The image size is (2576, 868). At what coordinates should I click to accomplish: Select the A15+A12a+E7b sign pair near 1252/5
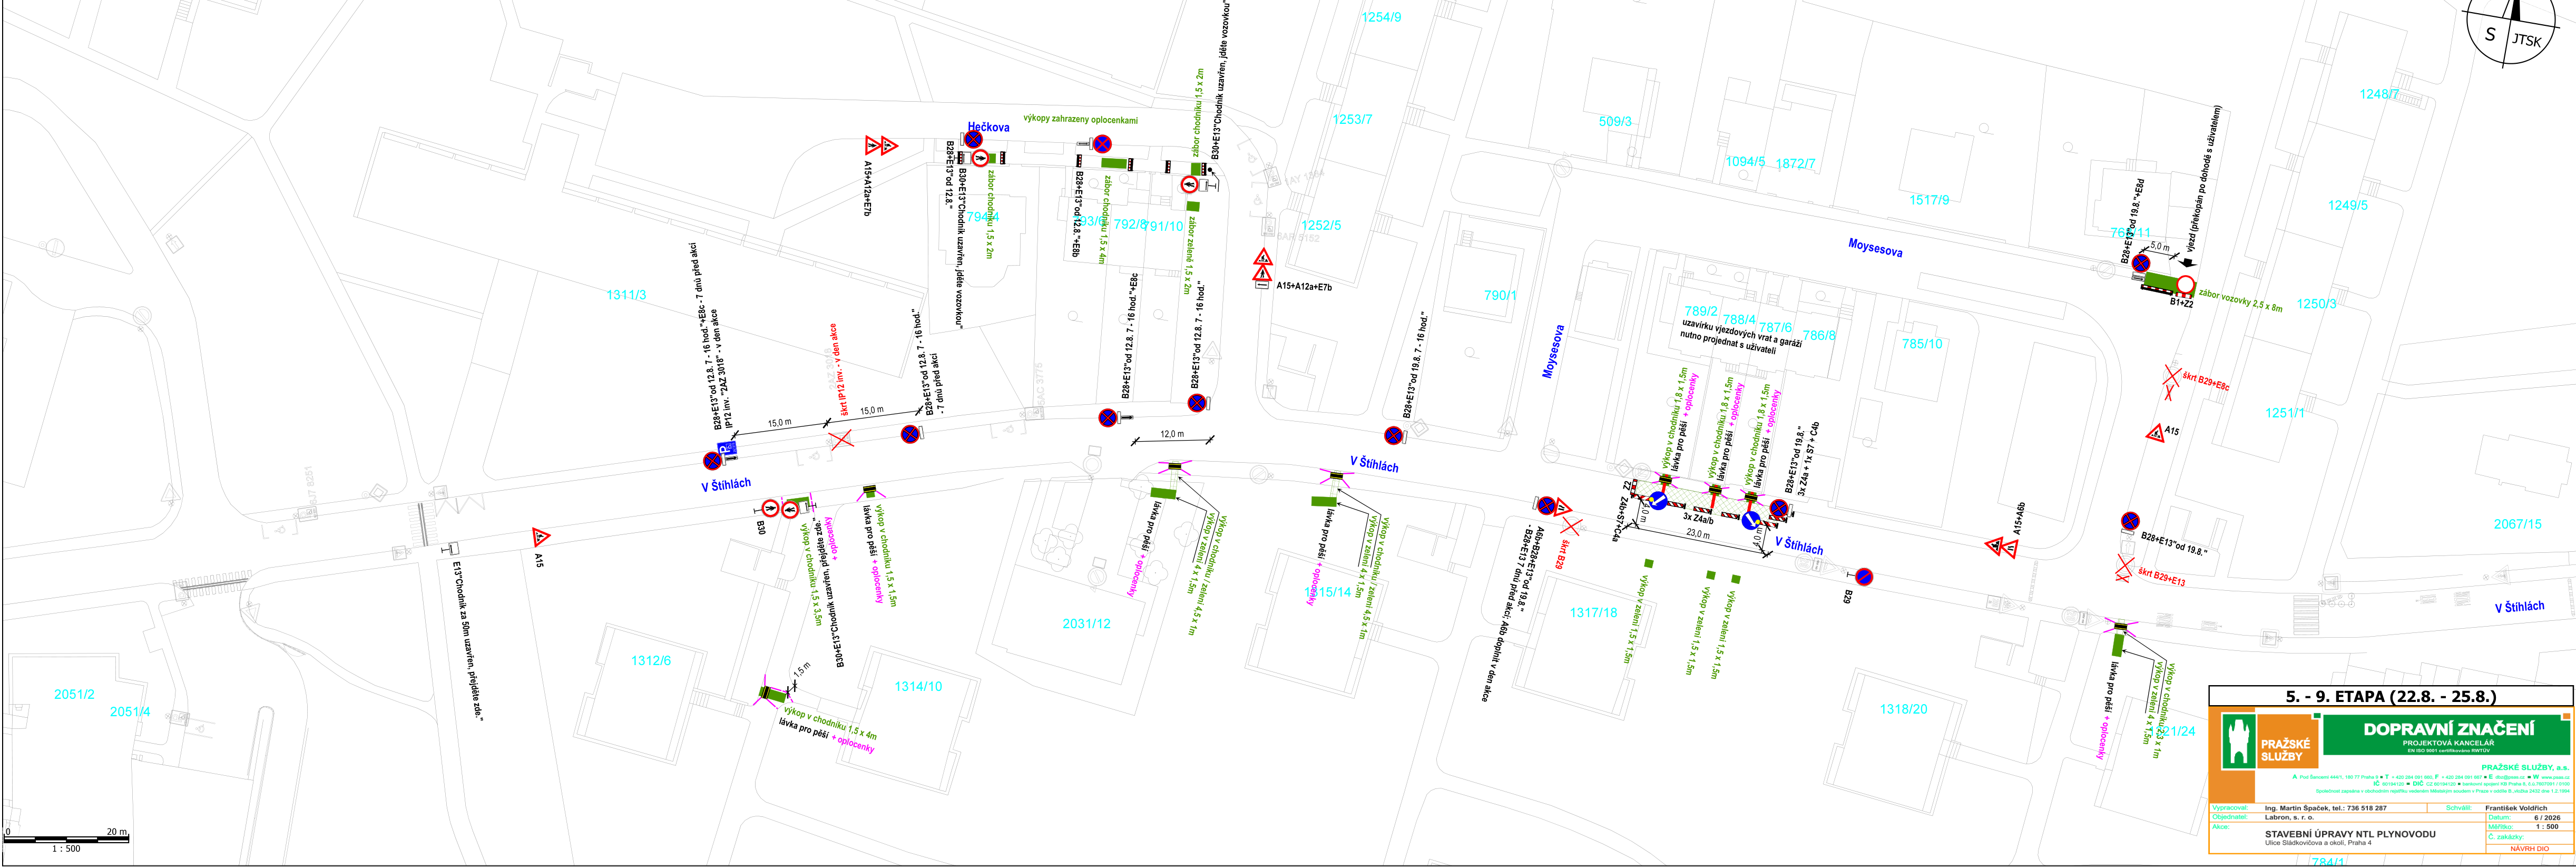click(1263, 265)
